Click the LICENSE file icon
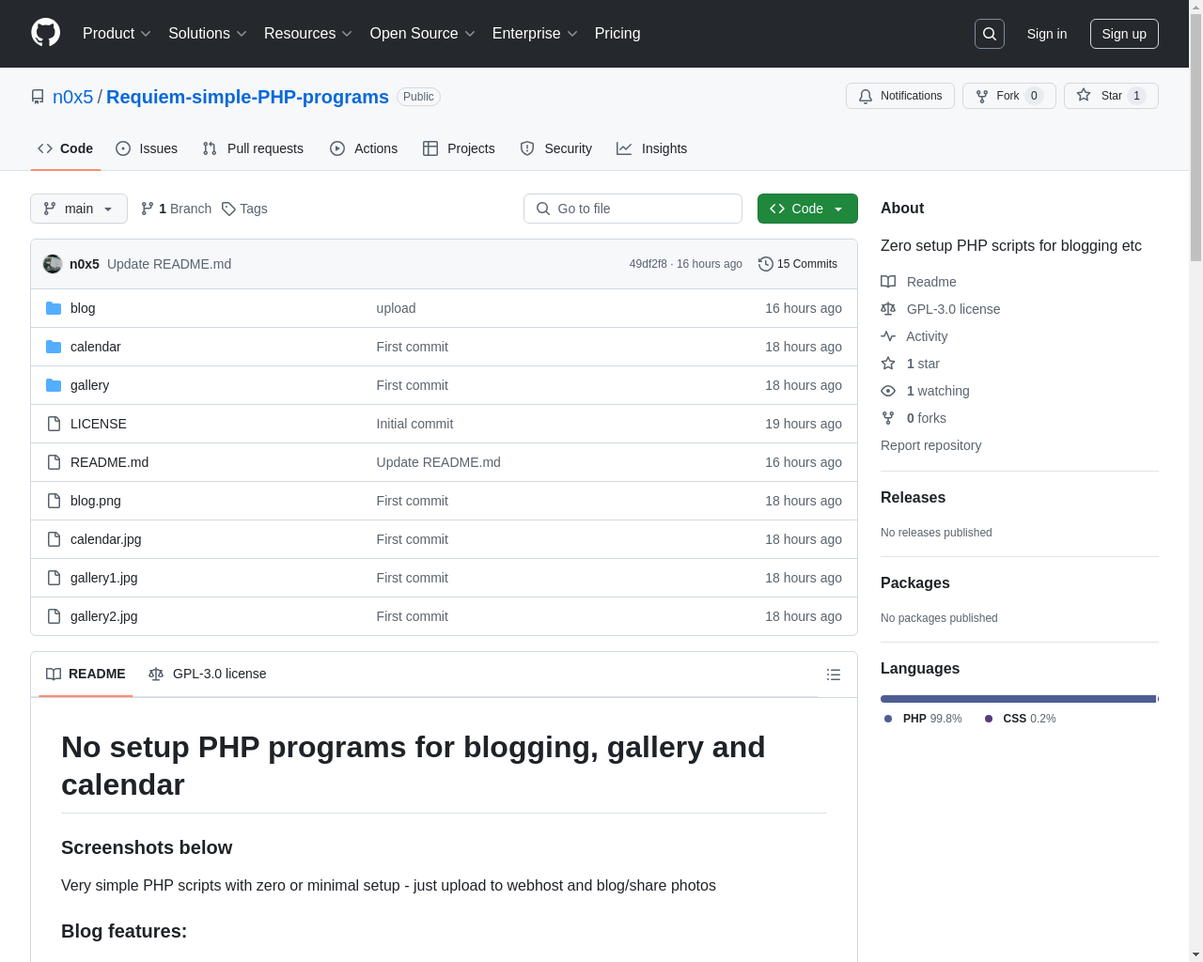1203x962 pixels. [x=54, y=424]
